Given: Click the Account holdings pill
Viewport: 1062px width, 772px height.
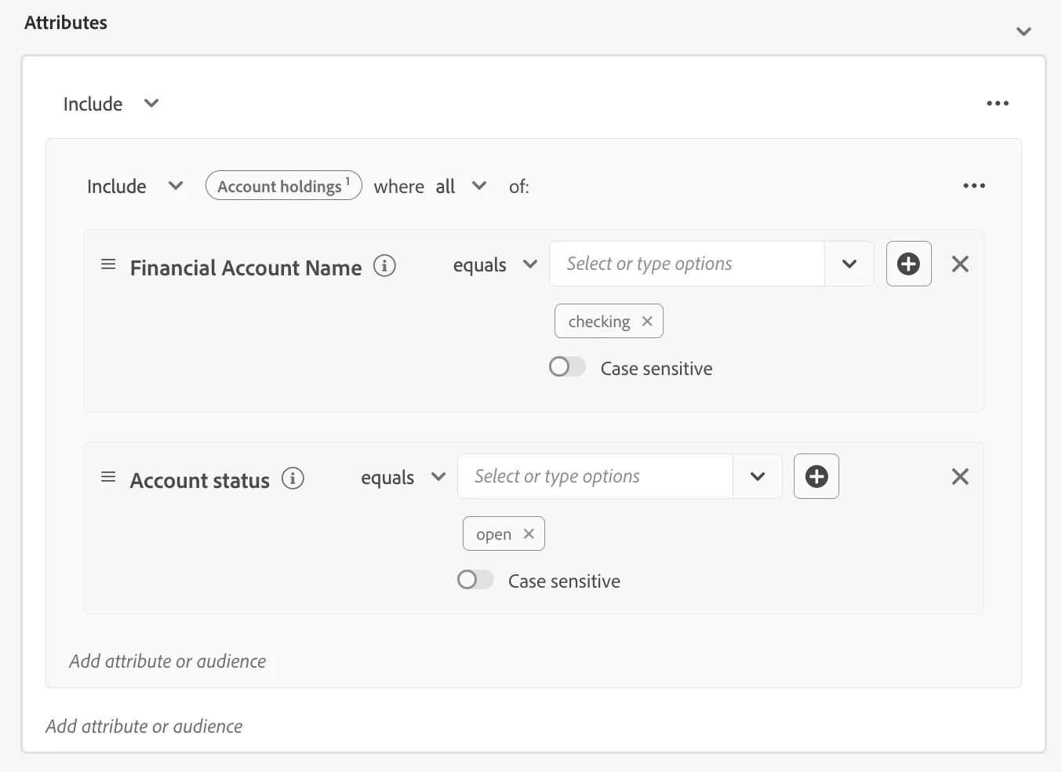Looking at the screenshot, I should point(283,186).
